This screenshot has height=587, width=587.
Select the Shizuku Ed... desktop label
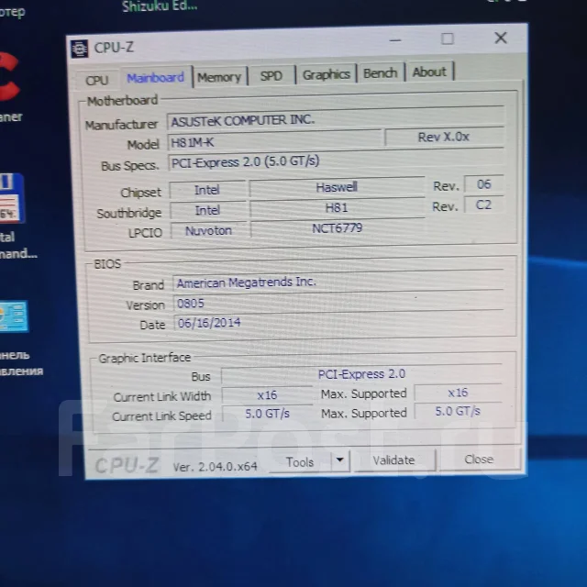coord(160,6)
